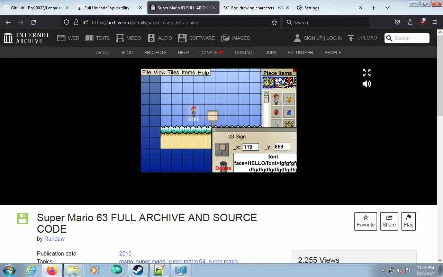This screenshot has width=443, height=277.
Task: Open Firefox application menu
Action: point(435,23)
